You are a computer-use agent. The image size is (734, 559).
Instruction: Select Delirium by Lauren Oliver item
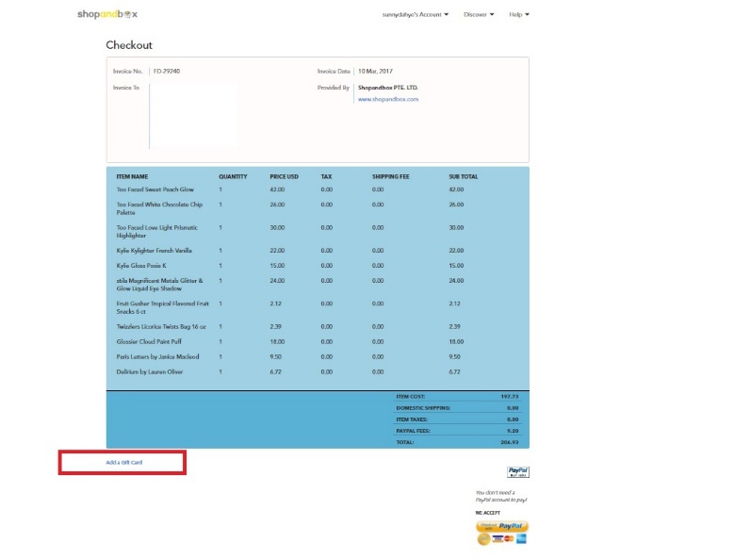coord(149,371)
